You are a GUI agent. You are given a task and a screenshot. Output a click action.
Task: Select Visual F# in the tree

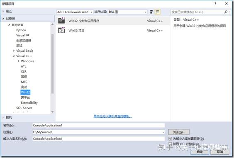[x=22, y=35]
